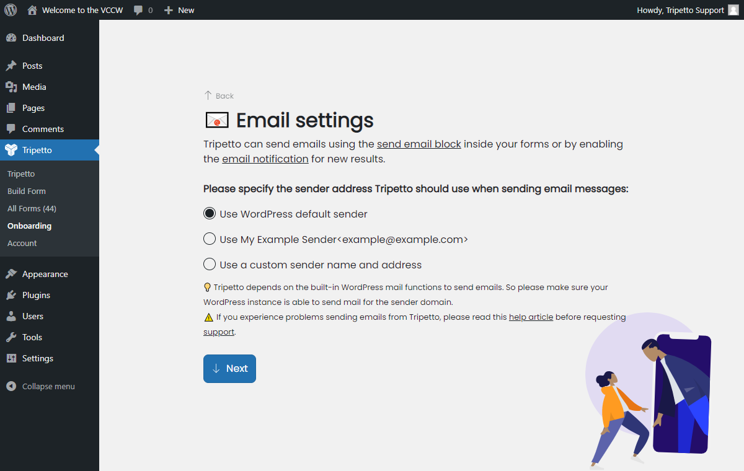The height and width of the screenshot is (471, 744).
Task: Click the Next button
Action: (x=229, y=369)
